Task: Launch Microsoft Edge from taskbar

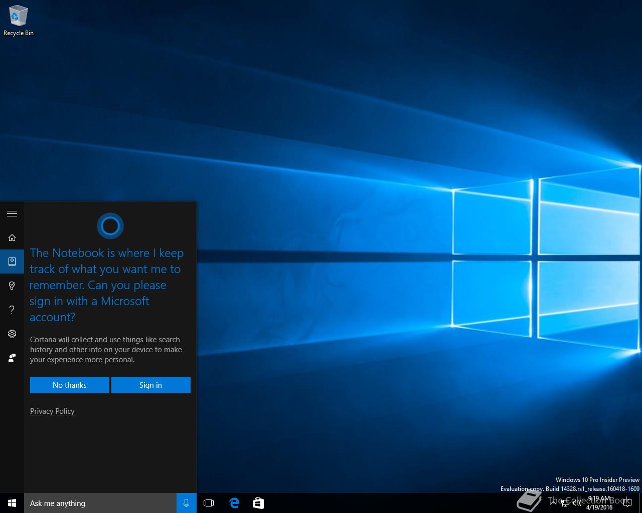Action: [x=234, y=503]
